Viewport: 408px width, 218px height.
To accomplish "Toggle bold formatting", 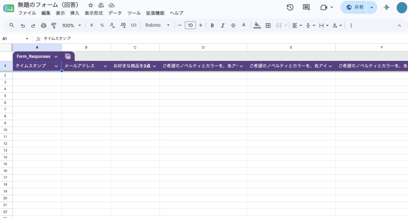I will (212, 25).
